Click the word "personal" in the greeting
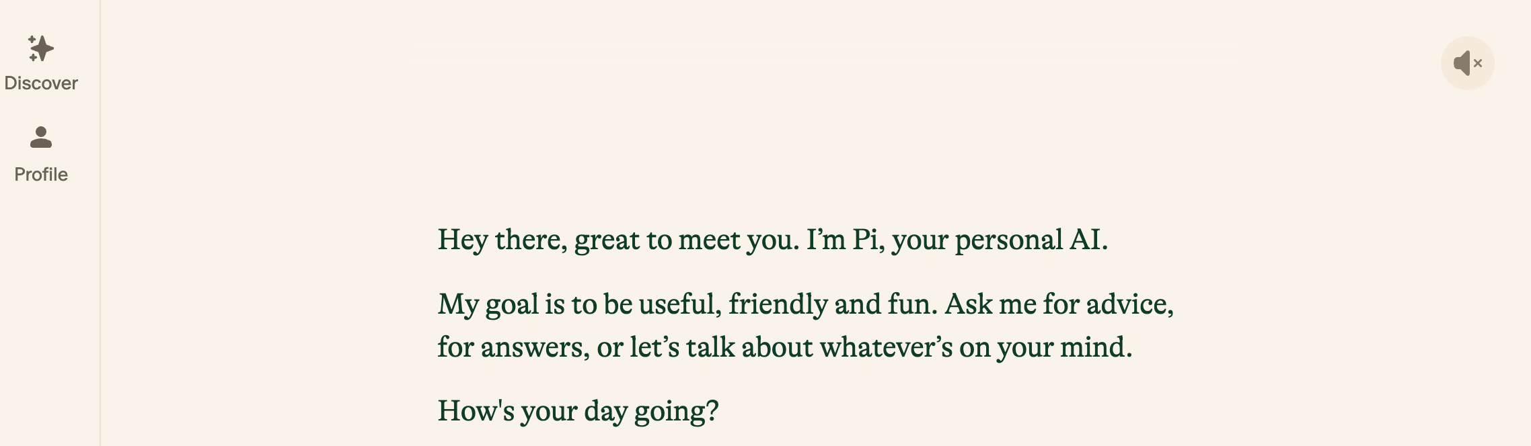 point(1008,240)
